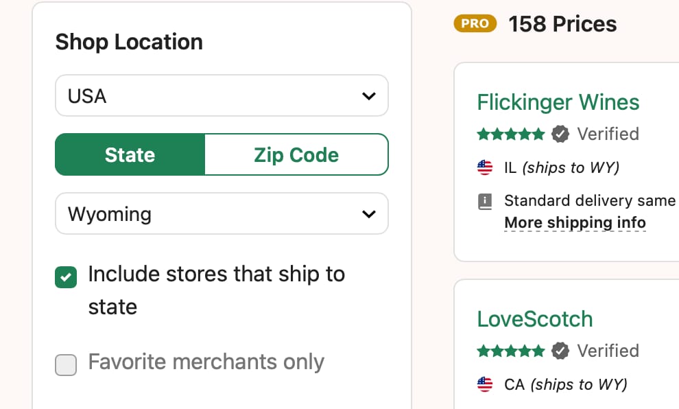The image size is (679, 409).
Task: Click LoveScotch verified checkmark badge
Action: 560,351
